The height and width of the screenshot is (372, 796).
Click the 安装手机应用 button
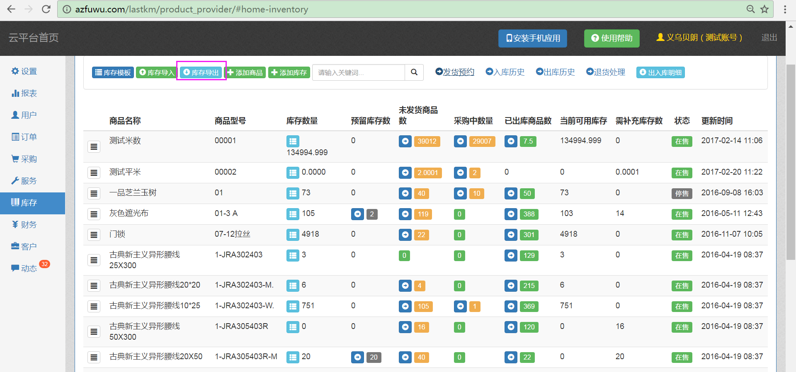[533, 38]
